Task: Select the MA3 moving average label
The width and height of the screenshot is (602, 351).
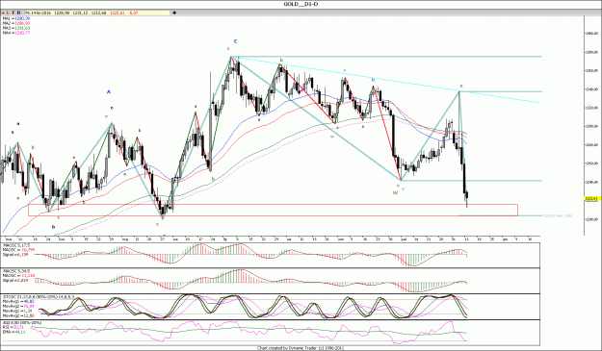Action: 16,28
